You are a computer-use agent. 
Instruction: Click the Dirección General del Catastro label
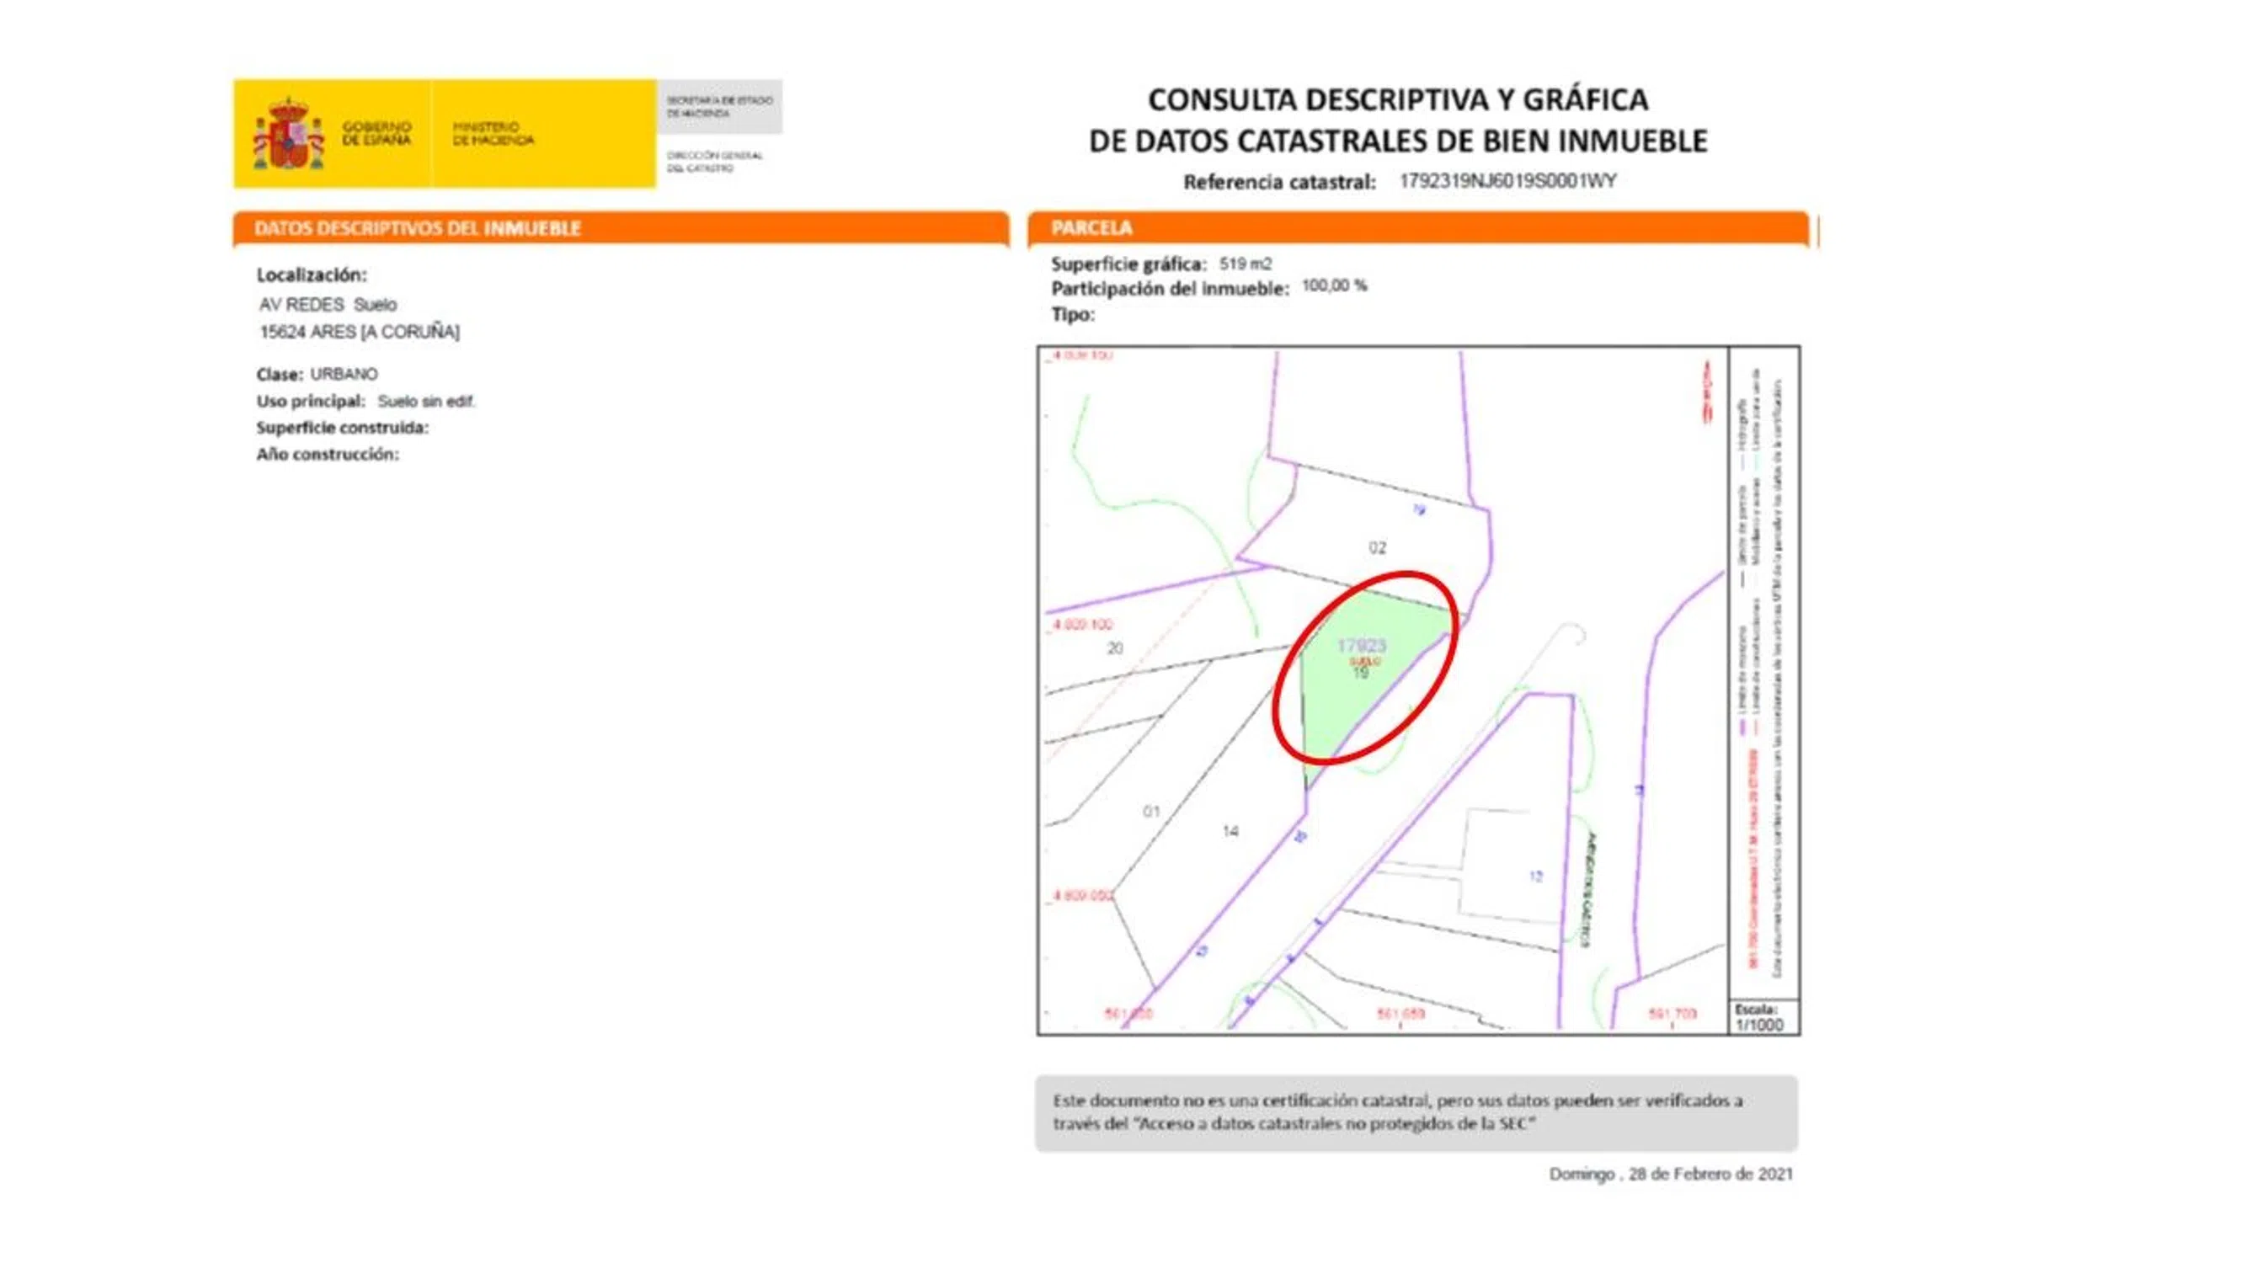click(x=714, y=162)
